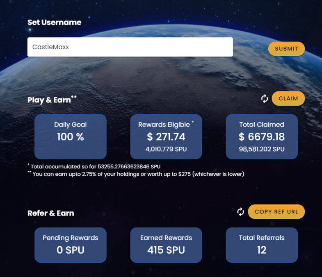This screenshot has width=322, height=277.
Task: Click the Play & Earn heading
Action: (49, 100)
